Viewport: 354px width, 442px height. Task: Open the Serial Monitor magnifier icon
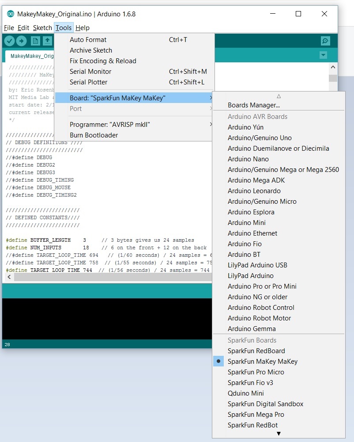(325, 41)
